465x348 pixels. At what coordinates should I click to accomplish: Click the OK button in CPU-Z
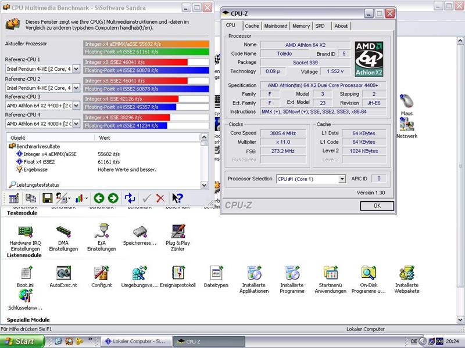coord(377,206)
